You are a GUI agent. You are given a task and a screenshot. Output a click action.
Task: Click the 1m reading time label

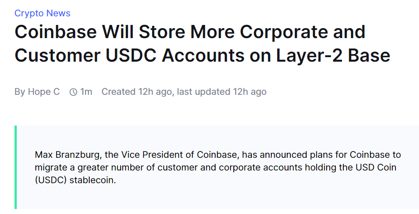[x=86, y=92]
